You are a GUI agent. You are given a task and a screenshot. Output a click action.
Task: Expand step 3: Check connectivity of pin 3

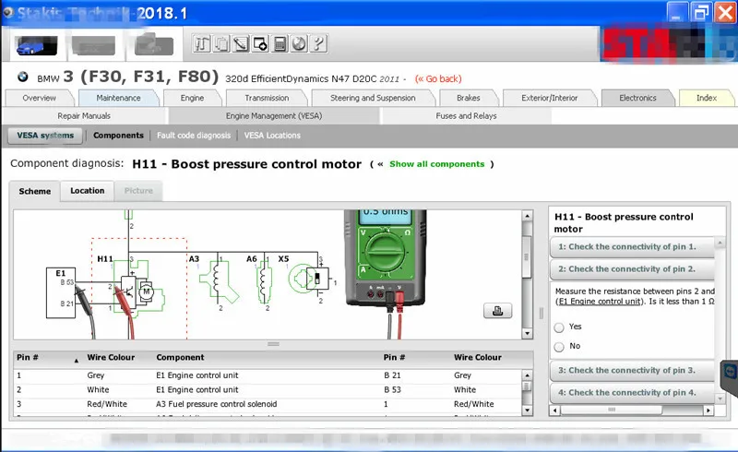(632, 371)
